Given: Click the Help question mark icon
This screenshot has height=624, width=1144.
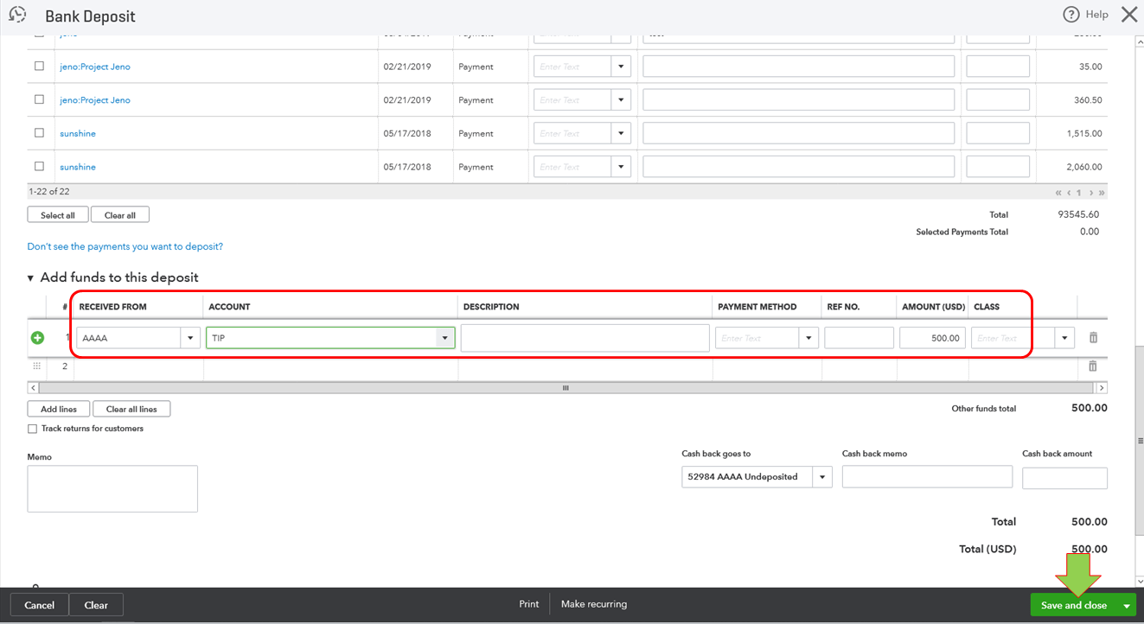Looking at the screenshot, I should (x=1071, y=15).
